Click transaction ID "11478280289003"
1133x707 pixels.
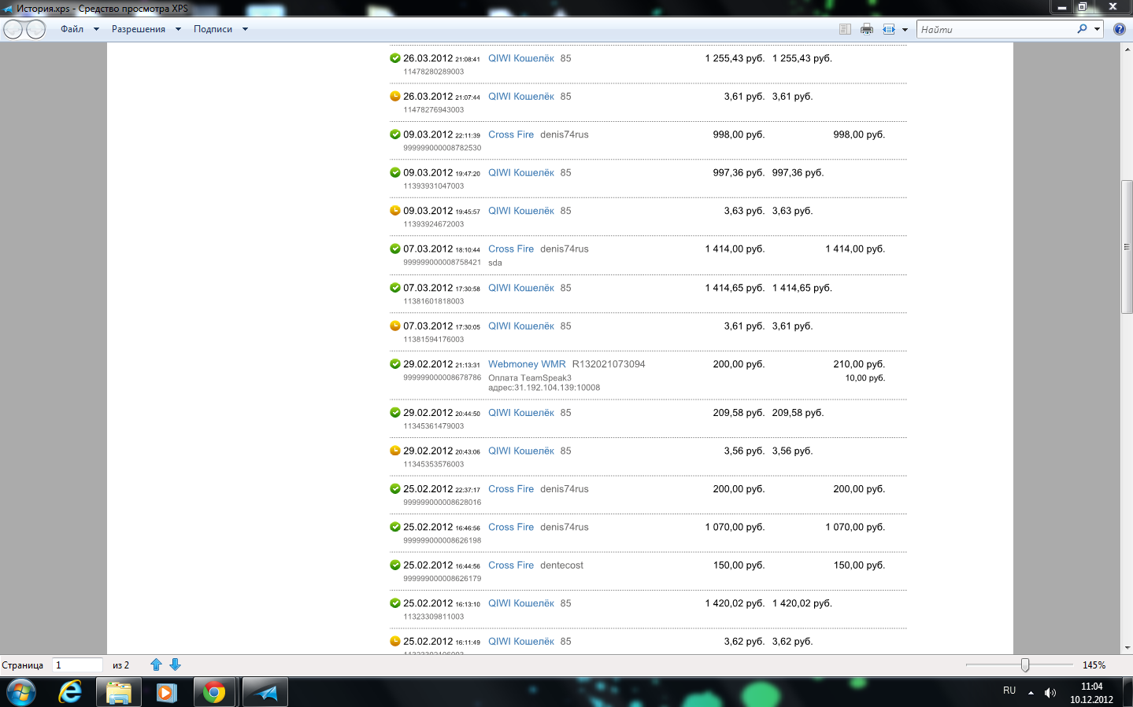coord(434,72)
